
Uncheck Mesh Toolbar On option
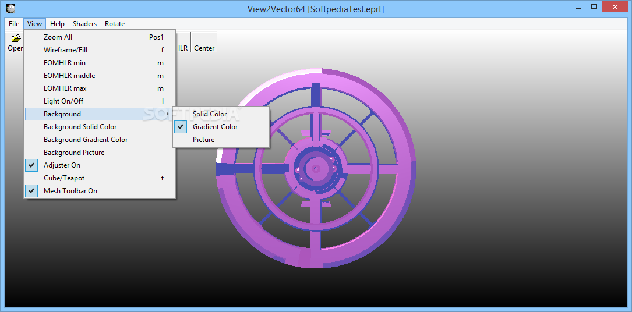(x=100, y=191)
